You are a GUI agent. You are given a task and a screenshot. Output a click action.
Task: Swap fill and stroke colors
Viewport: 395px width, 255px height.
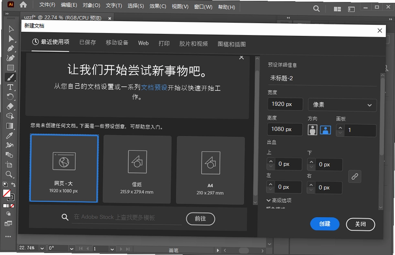tap(13, 184)
